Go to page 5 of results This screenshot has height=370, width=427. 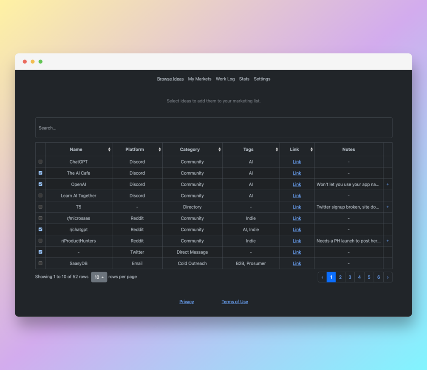pyautogui.click(x=369, y=277)
